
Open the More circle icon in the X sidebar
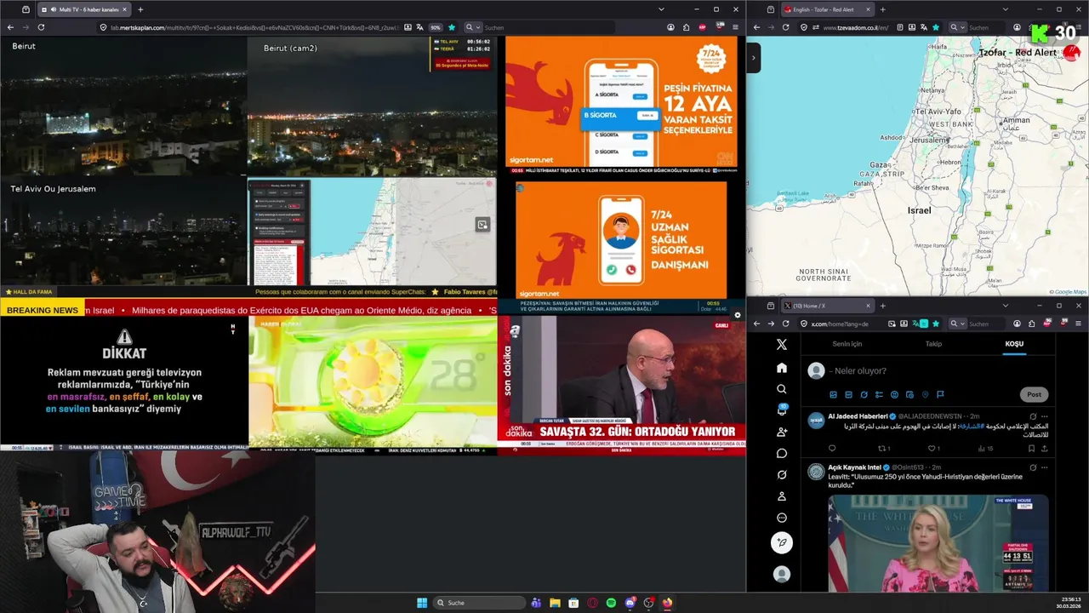click(x=782, y=518)
